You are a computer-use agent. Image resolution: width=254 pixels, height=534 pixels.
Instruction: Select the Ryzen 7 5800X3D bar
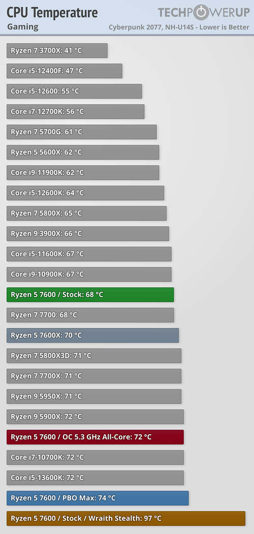(x=94, y=355)
